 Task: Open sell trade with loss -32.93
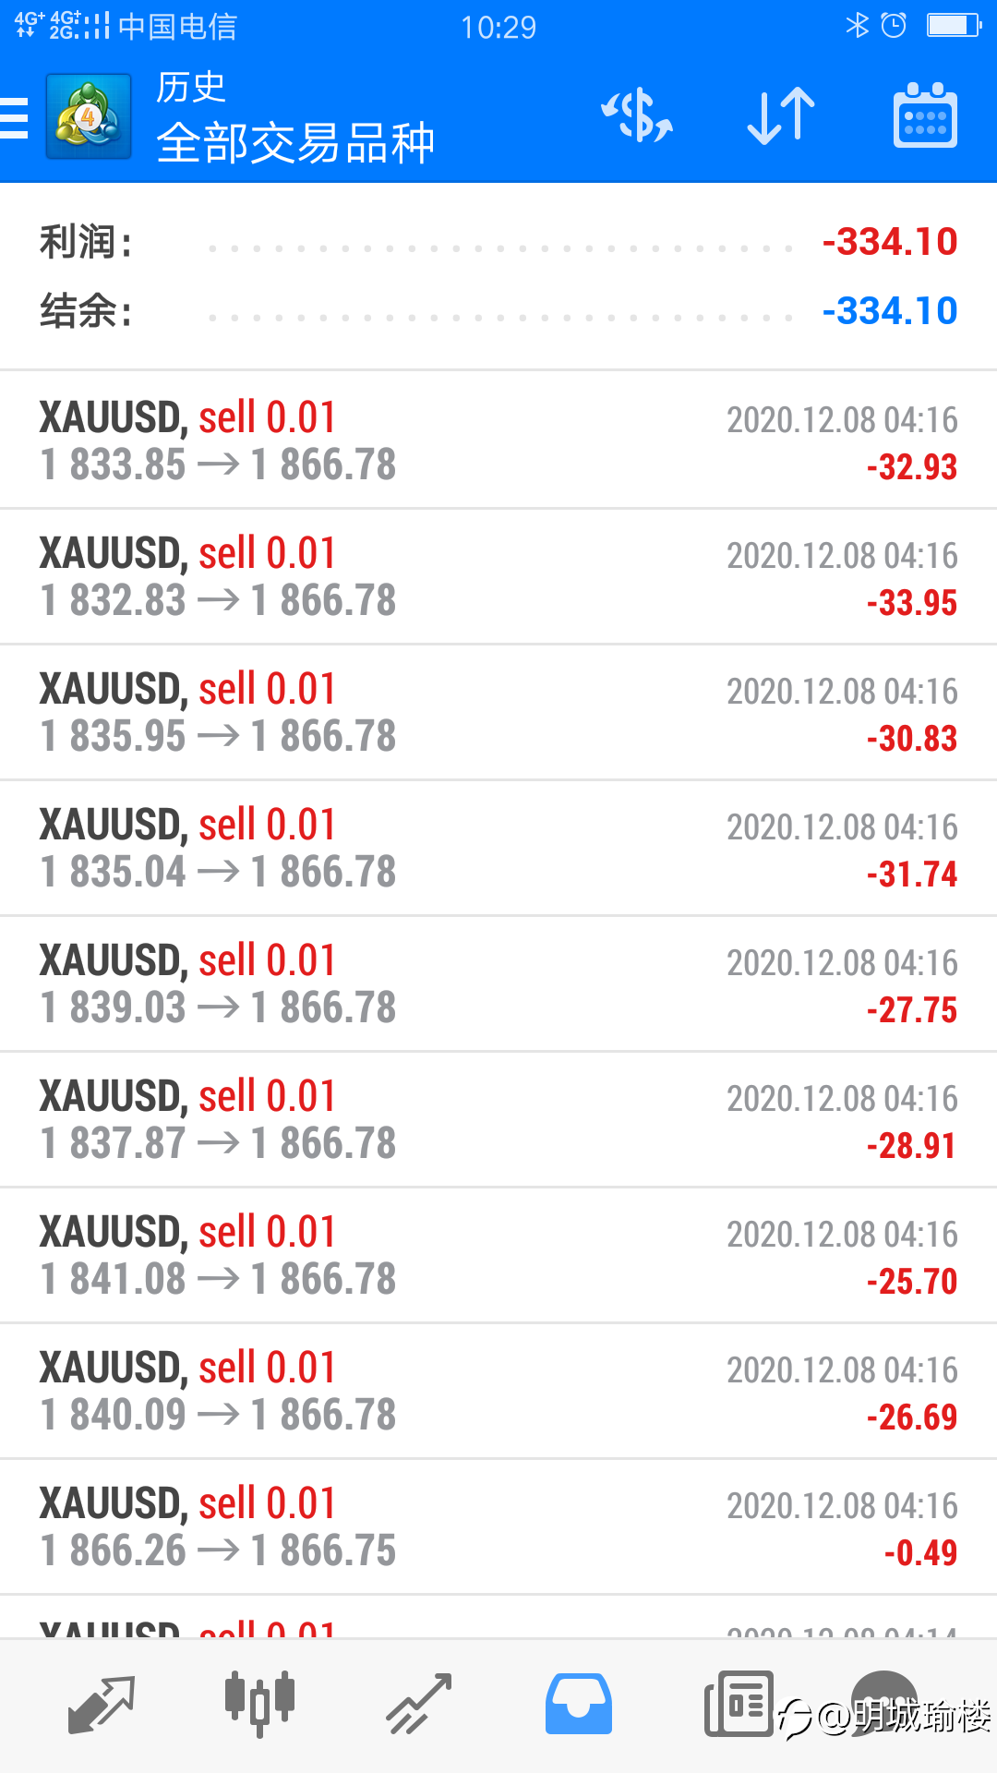498,440
